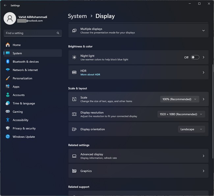Click the Privacy shield icon
Image resolution: width=214 pixels, height=196 pixels.
coord(8,128)
